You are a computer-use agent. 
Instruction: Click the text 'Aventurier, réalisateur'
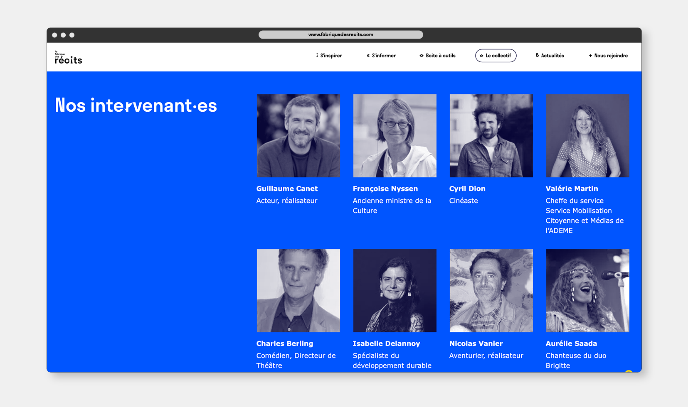pos(486,356)
